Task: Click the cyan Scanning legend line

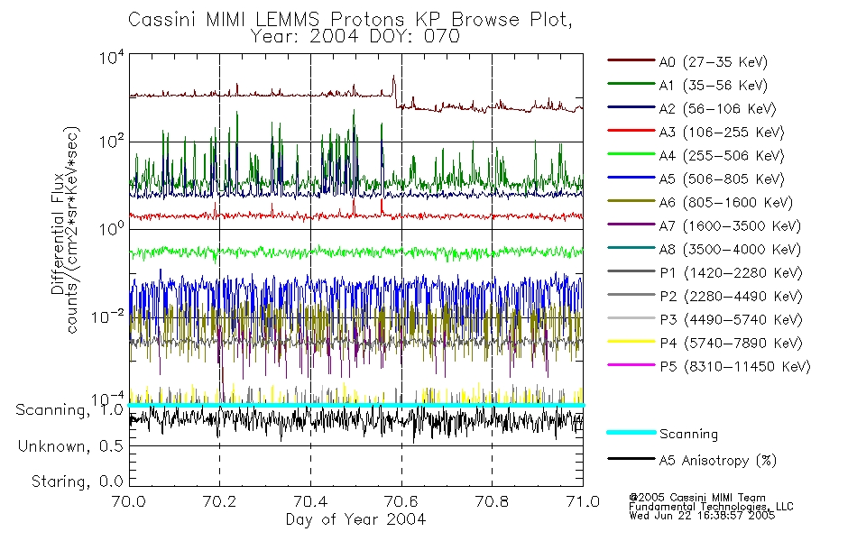Action: pyautogui.click(x=631, y=432)
